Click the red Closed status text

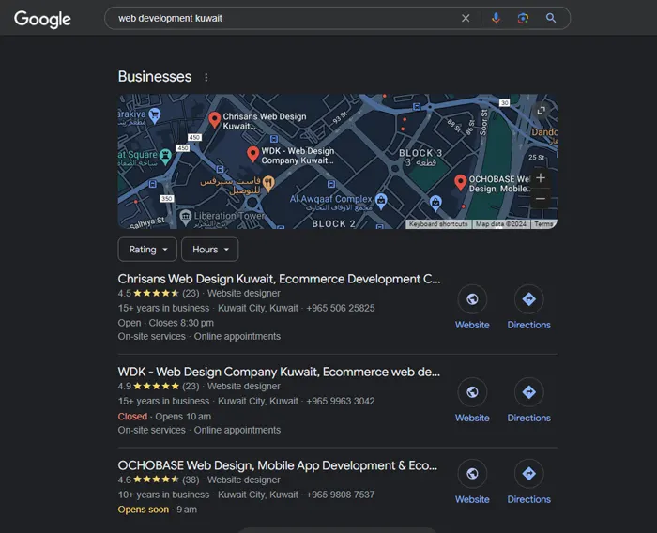[132, 417]
